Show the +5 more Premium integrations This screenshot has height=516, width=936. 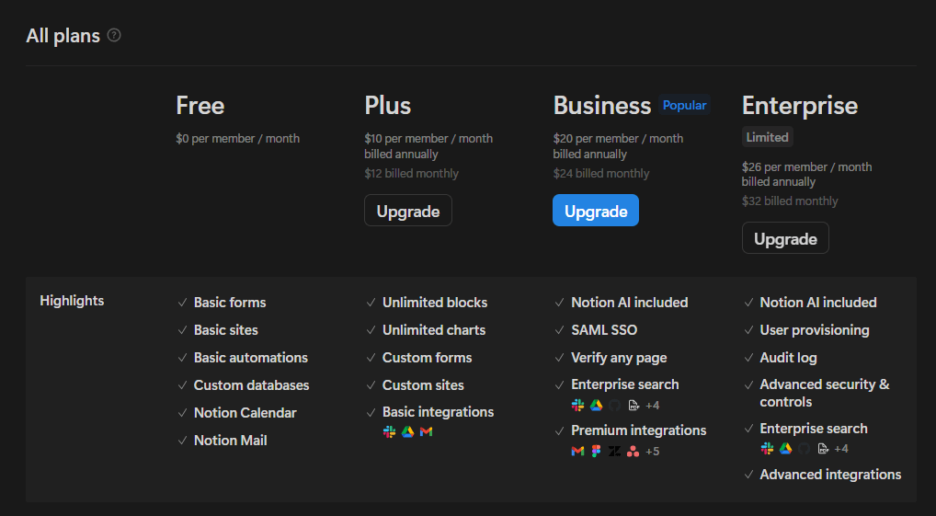(653, 451)
